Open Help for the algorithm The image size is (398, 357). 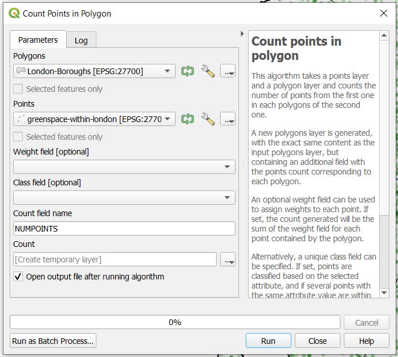[367, 341]
